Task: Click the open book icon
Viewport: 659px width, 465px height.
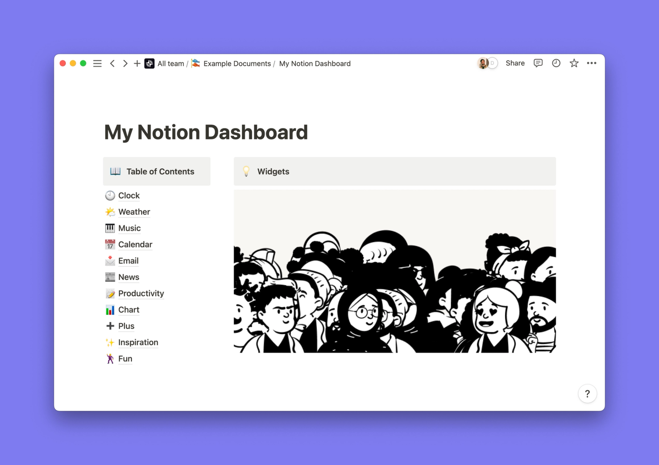Action: coord(115,171)
